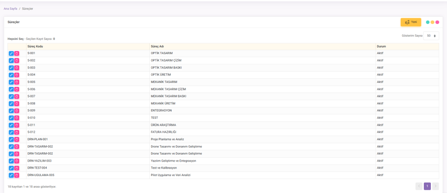
Task: Edit the S-009 ENTEGRASYON process
Action: 11,110
